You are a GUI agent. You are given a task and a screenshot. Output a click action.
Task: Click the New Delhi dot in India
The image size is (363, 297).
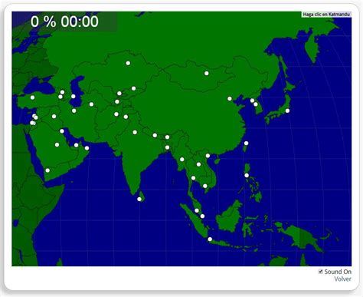(x=135, y=132)
